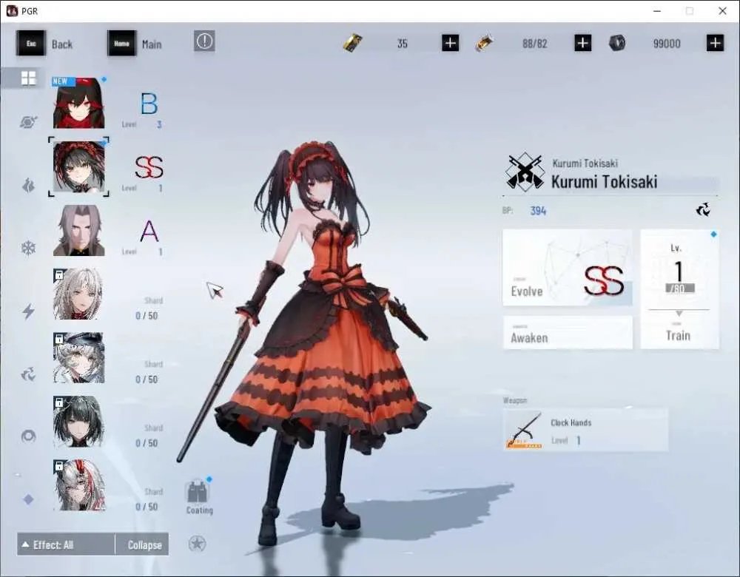Expand the Train level panel arrow
Screen dimensions: 740x577
[x=679, y=314]
